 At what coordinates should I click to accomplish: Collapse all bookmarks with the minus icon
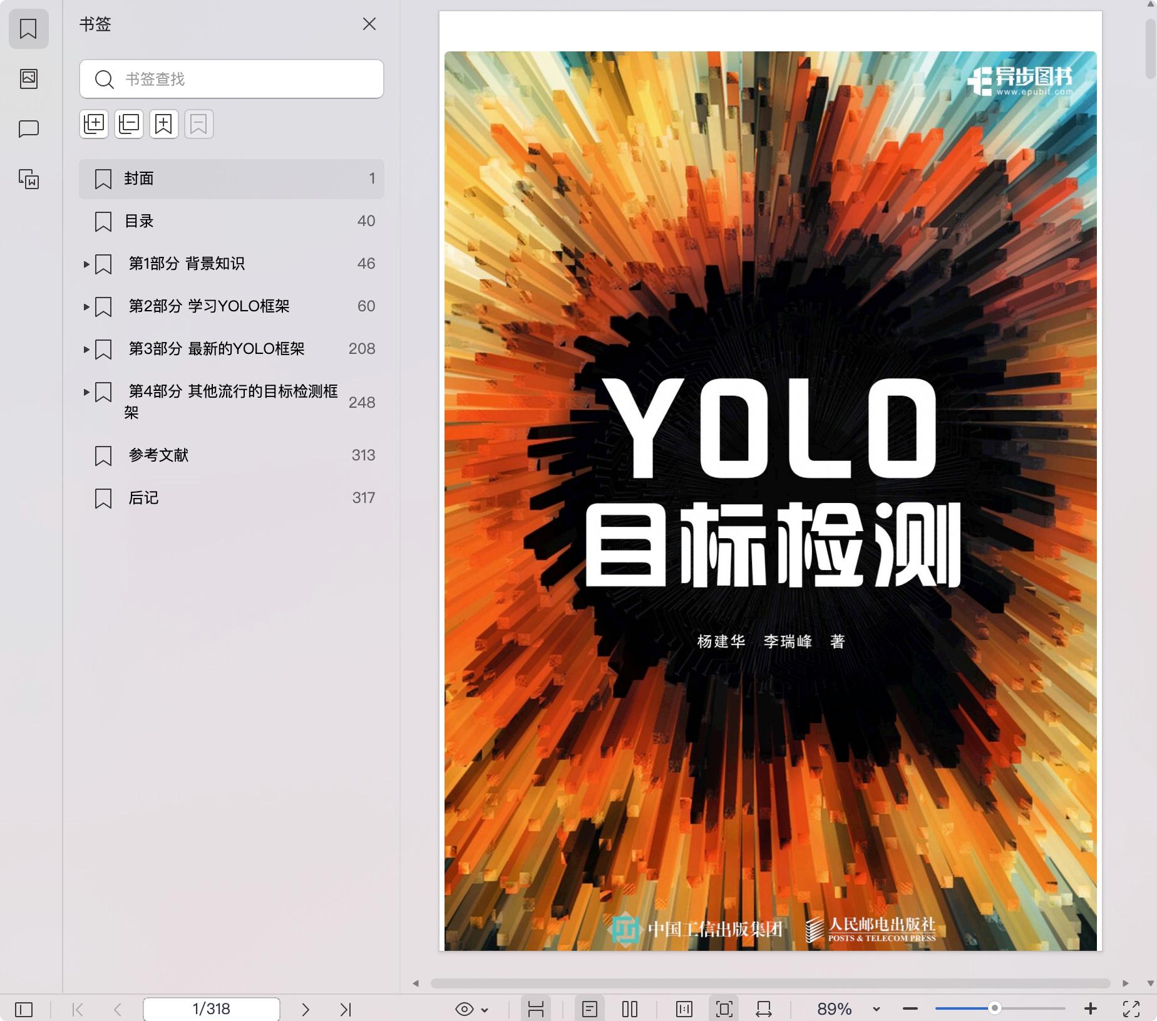click(129, 123)
